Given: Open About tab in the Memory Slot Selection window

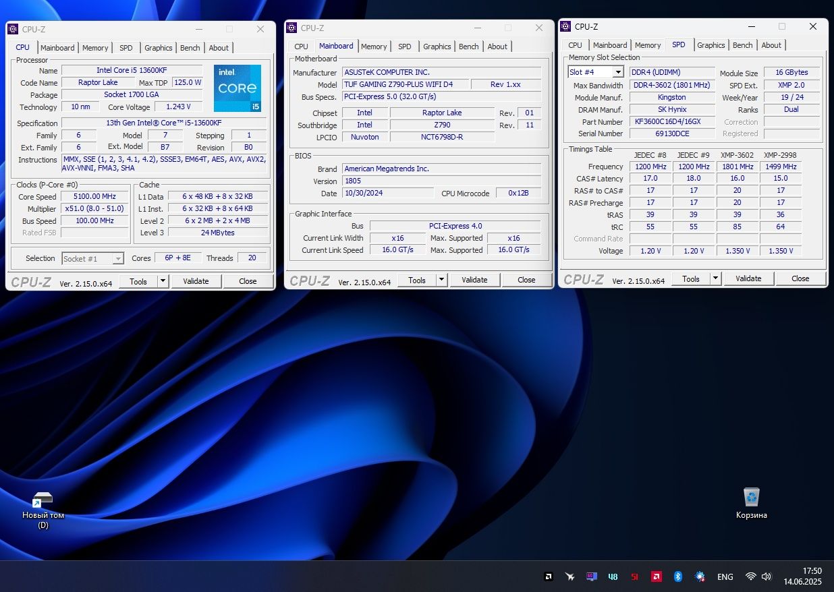Looking at the screenshot, I should click(771, 45).
